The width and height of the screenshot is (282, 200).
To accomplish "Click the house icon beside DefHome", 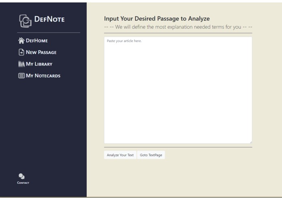I will point(21,40).
